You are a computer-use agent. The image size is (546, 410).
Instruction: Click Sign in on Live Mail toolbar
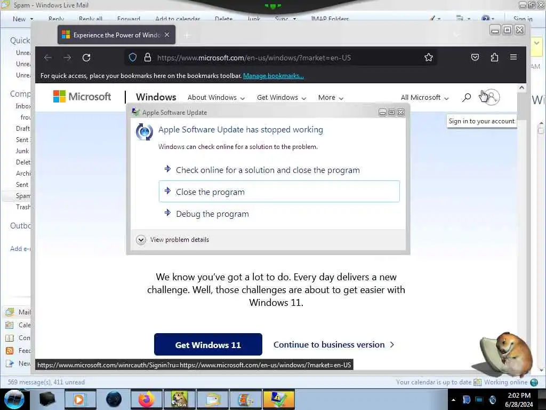523,19
